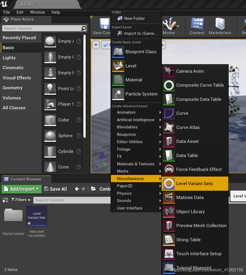This screenshot has height=275, width=246.
Task: Open the Filters dropdown
Action: 21,200
